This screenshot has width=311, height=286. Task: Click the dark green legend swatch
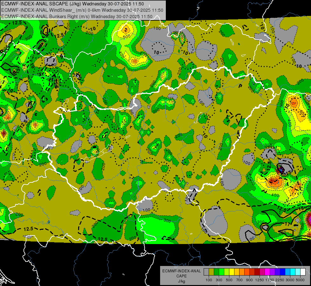[x=216, y=272]
